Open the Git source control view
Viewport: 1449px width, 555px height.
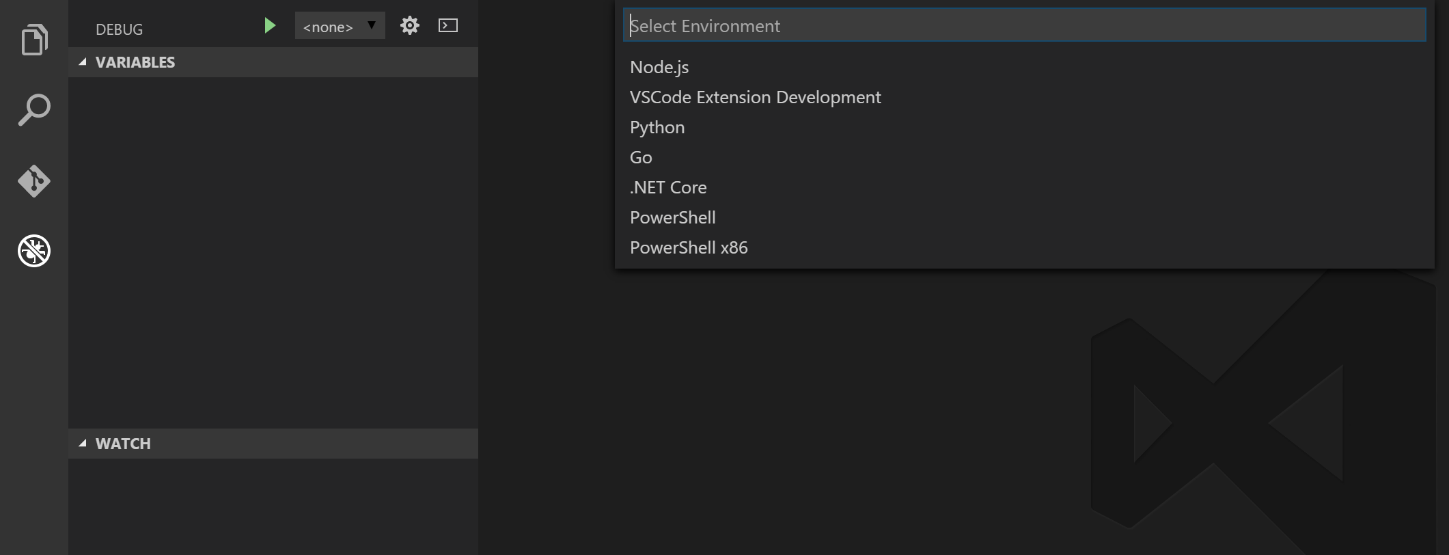point(34,181)
